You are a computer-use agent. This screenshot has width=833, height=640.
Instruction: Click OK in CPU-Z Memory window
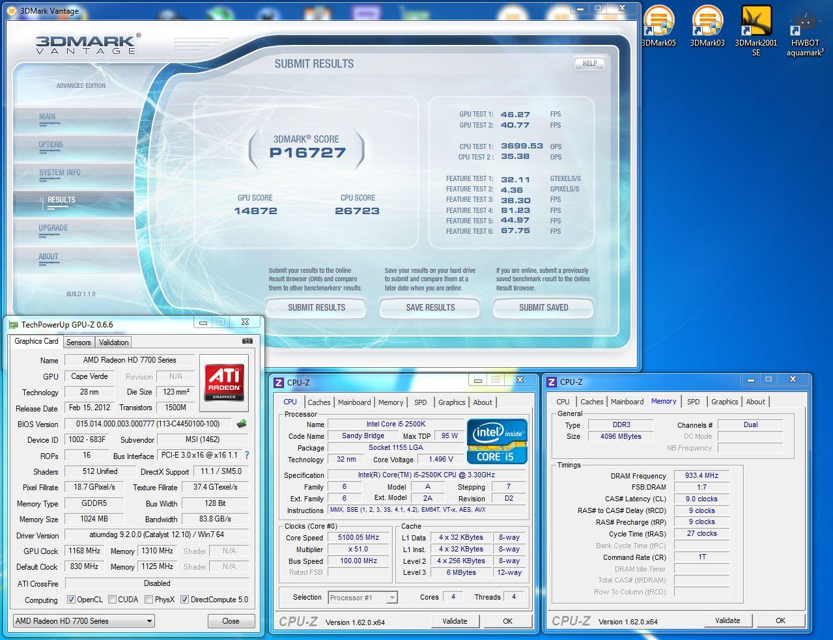780,620
